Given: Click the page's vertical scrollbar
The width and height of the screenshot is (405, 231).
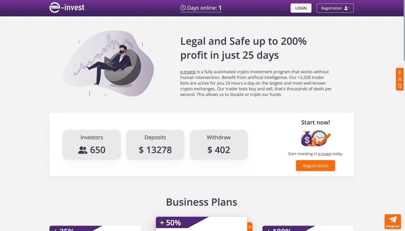Looking at the screenshot, I should (404, 32).
